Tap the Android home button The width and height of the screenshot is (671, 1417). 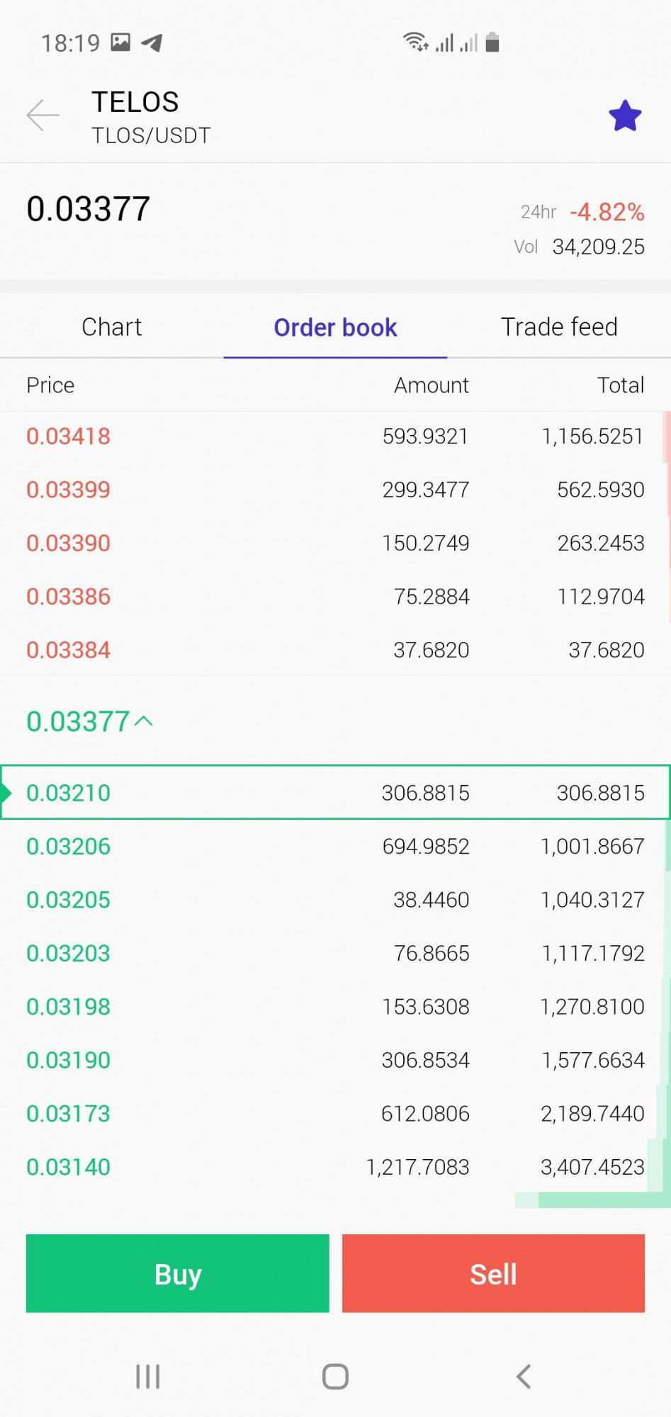point(335,1377)
